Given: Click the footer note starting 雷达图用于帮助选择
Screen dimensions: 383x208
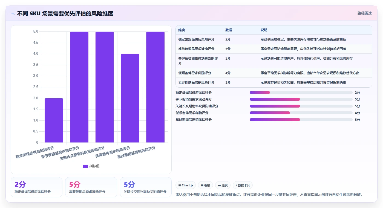Looking at the screenshot, I should 269,195.
